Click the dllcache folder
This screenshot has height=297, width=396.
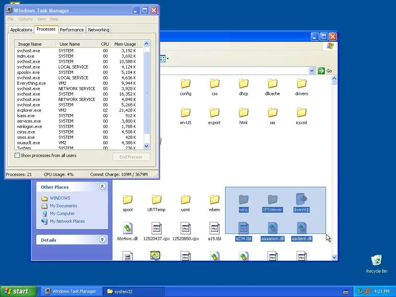[272, 87]
